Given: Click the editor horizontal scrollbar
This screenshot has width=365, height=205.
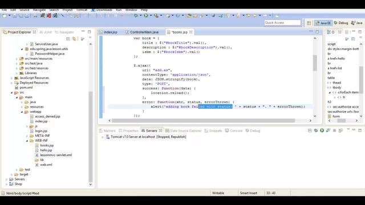Looking at the screenshot, I should (203, 120).
